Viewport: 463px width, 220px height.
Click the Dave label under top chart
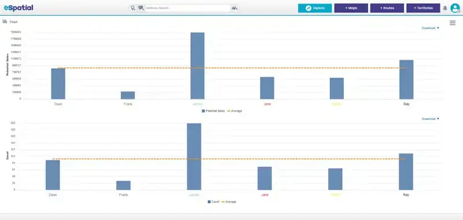point(58,104)
